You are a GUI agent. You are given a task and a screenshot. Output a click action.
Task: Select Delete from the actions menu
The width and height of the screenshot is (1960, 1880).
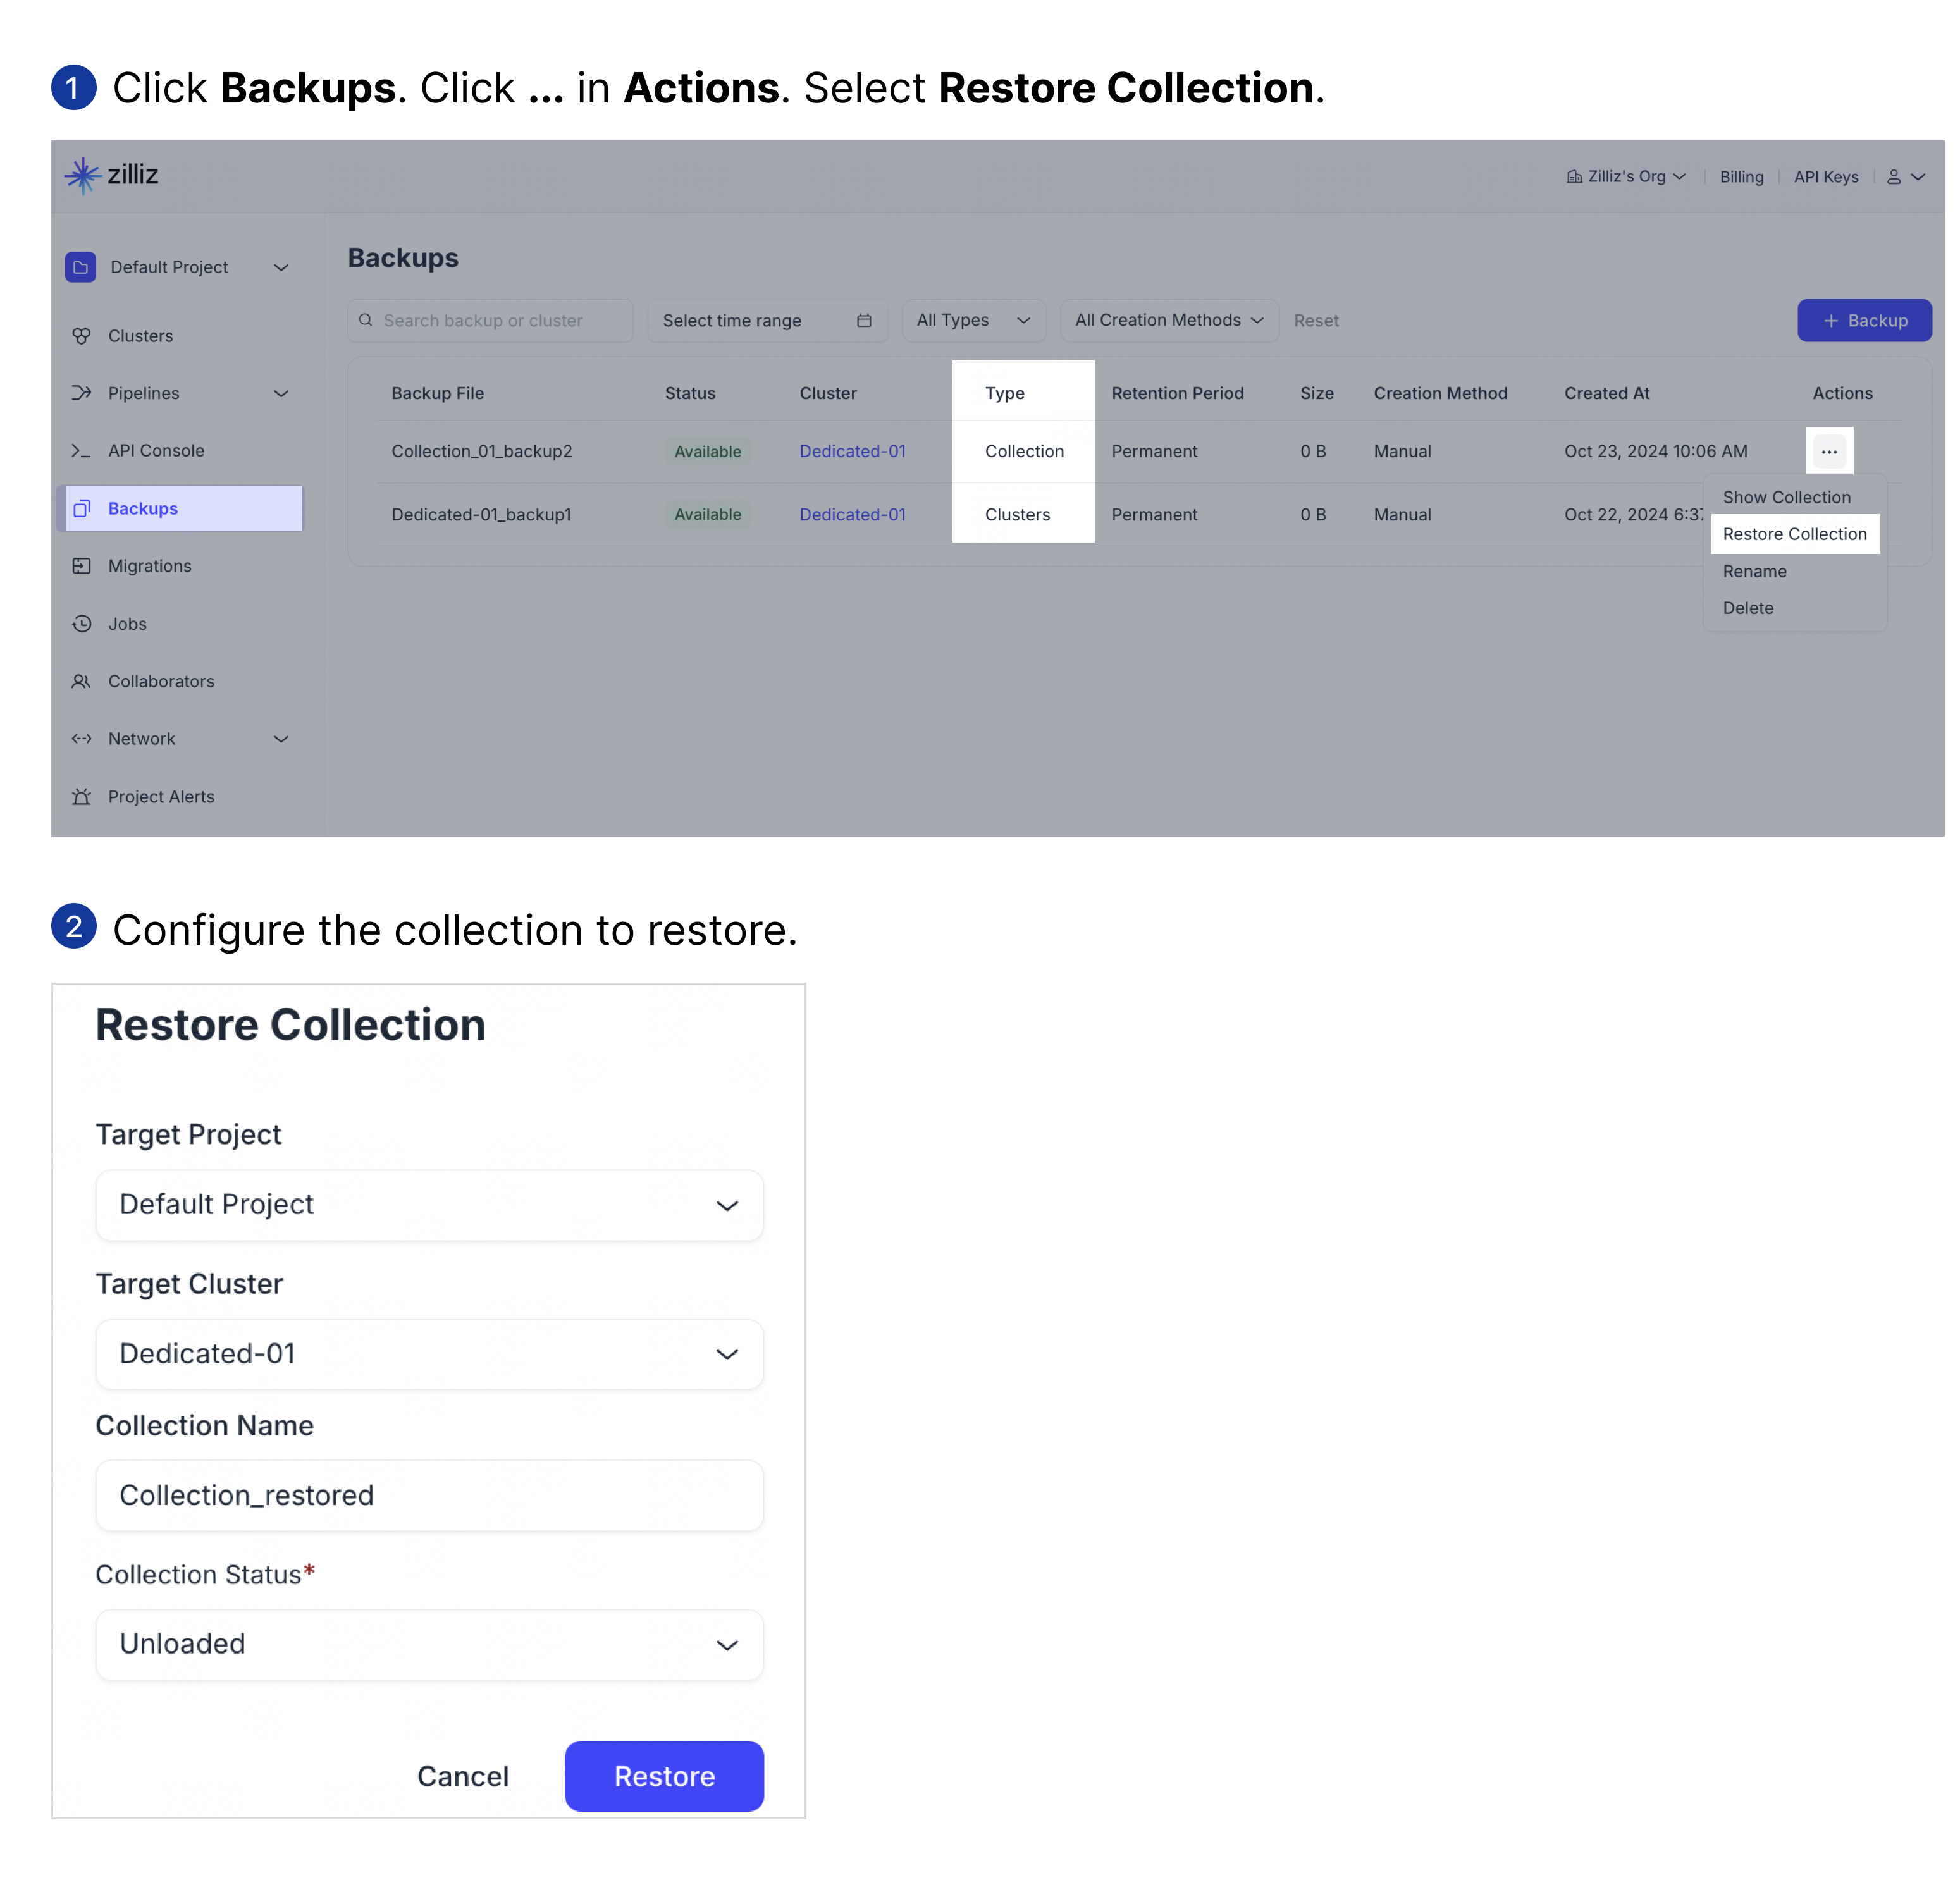point(1748,608)
